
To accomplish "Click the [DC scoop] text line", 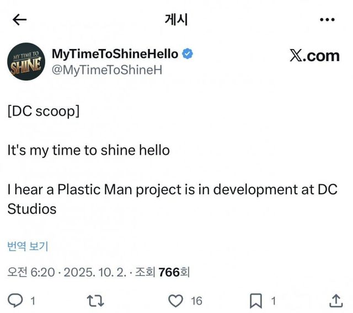I will (x=44, y=111).
